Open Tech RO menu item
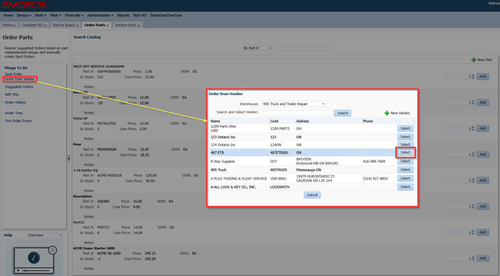 tap(140, 15)
